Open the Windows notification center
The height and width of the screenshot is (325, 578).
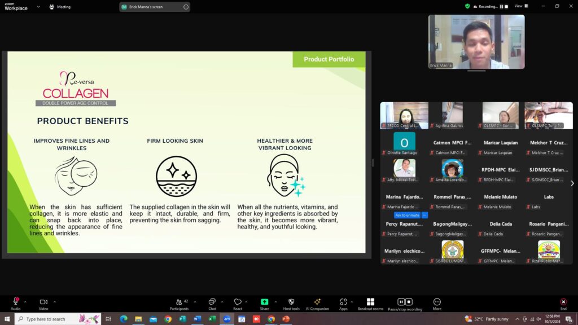[569, 319]
